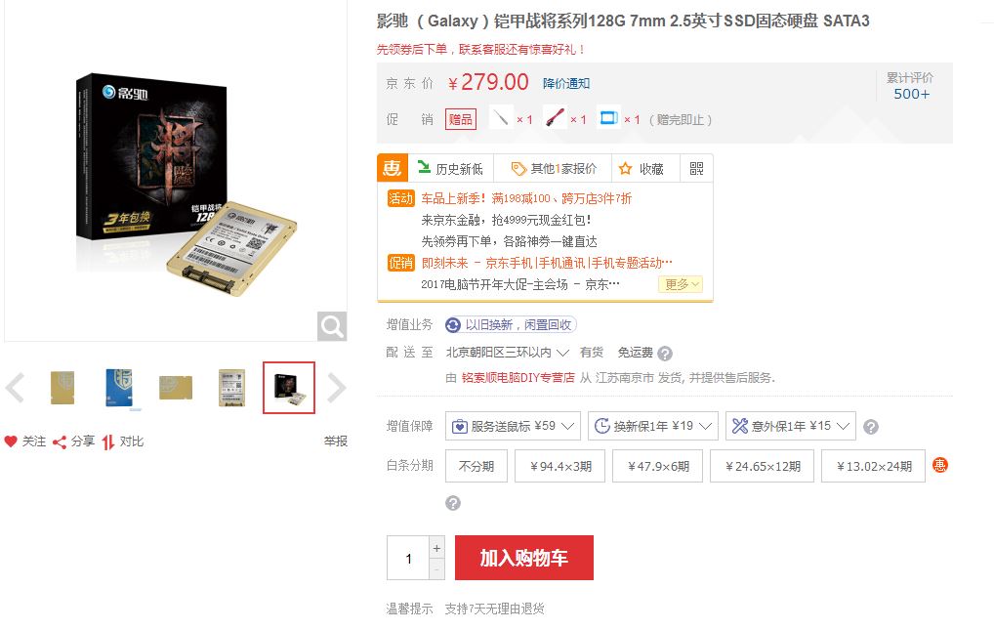
Task: Click the heart 关注 icon
Action: pos(11,441)
